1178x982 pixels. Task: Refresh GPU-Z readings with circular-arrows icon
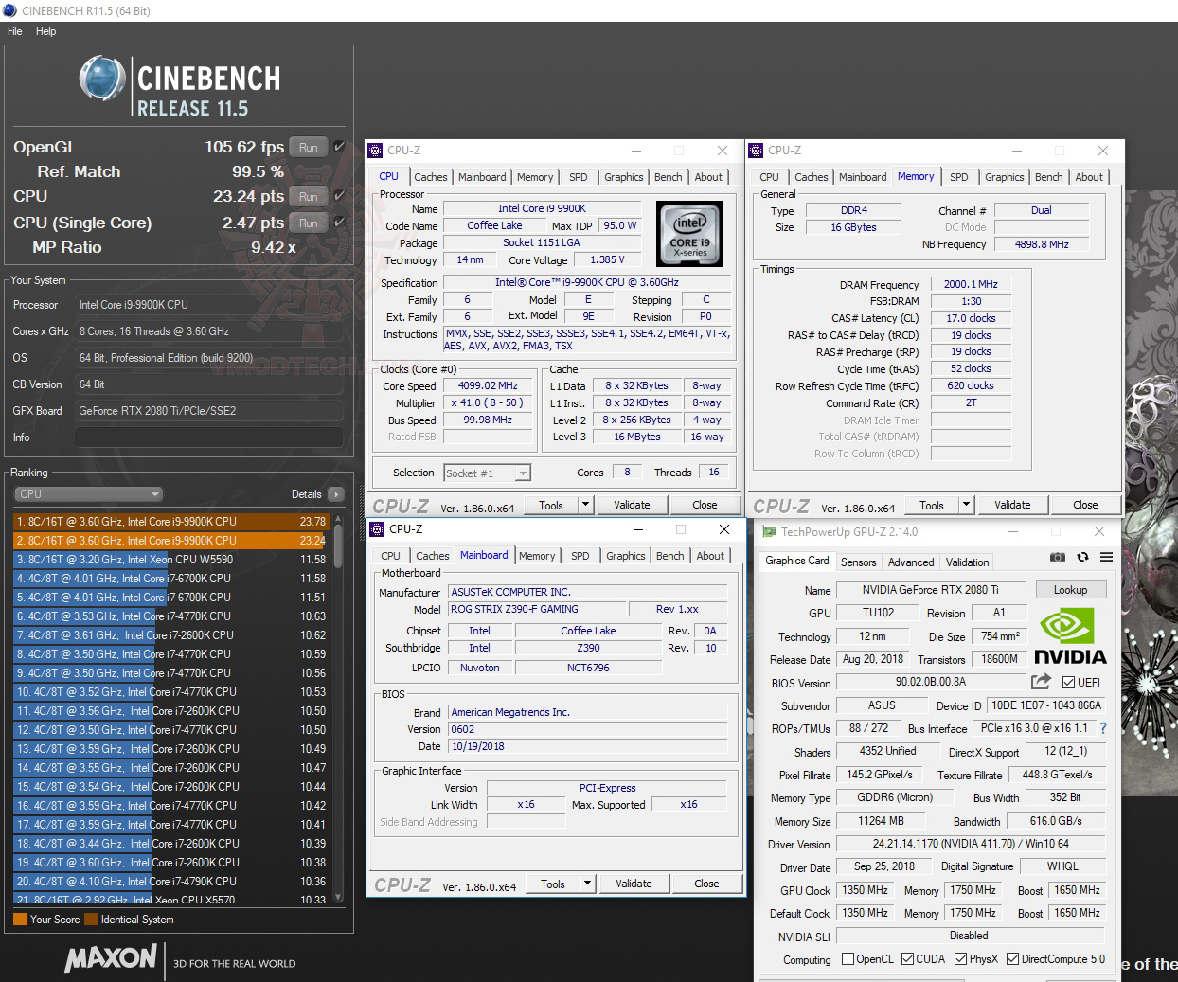point(1081,558)
